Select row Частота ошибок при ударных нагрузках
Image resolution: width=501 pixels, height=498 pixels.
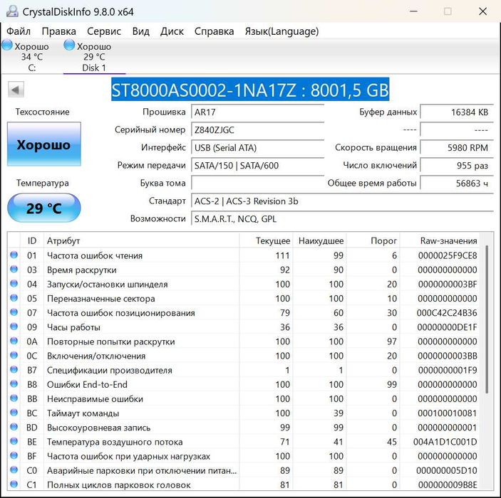[244, 456]
